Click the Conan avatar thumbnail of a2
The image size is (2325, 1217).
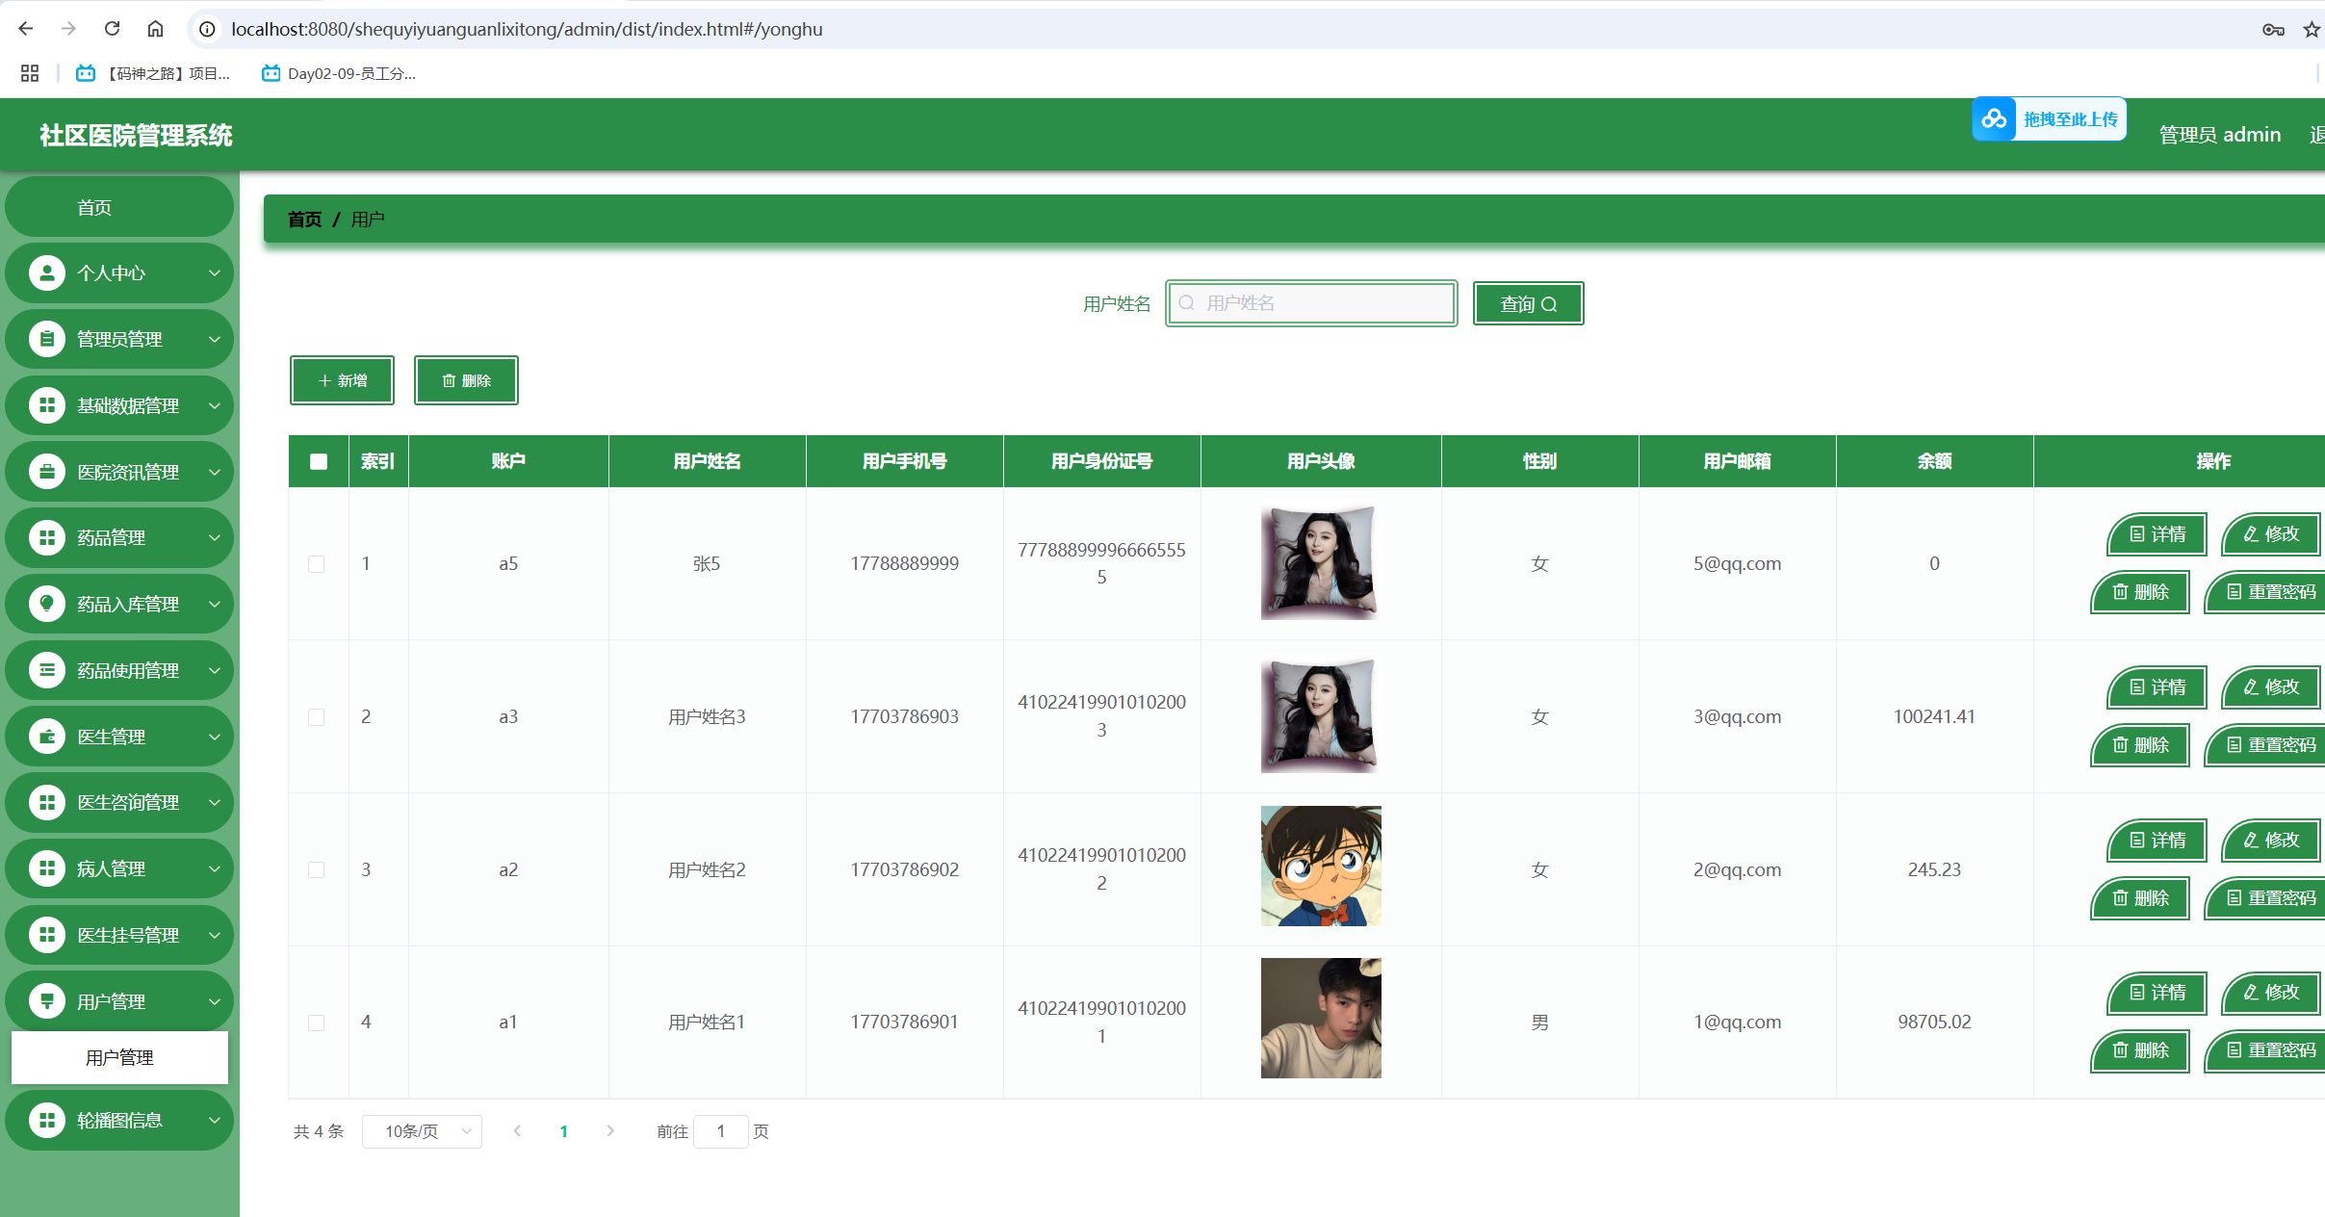coord(1321,867)
